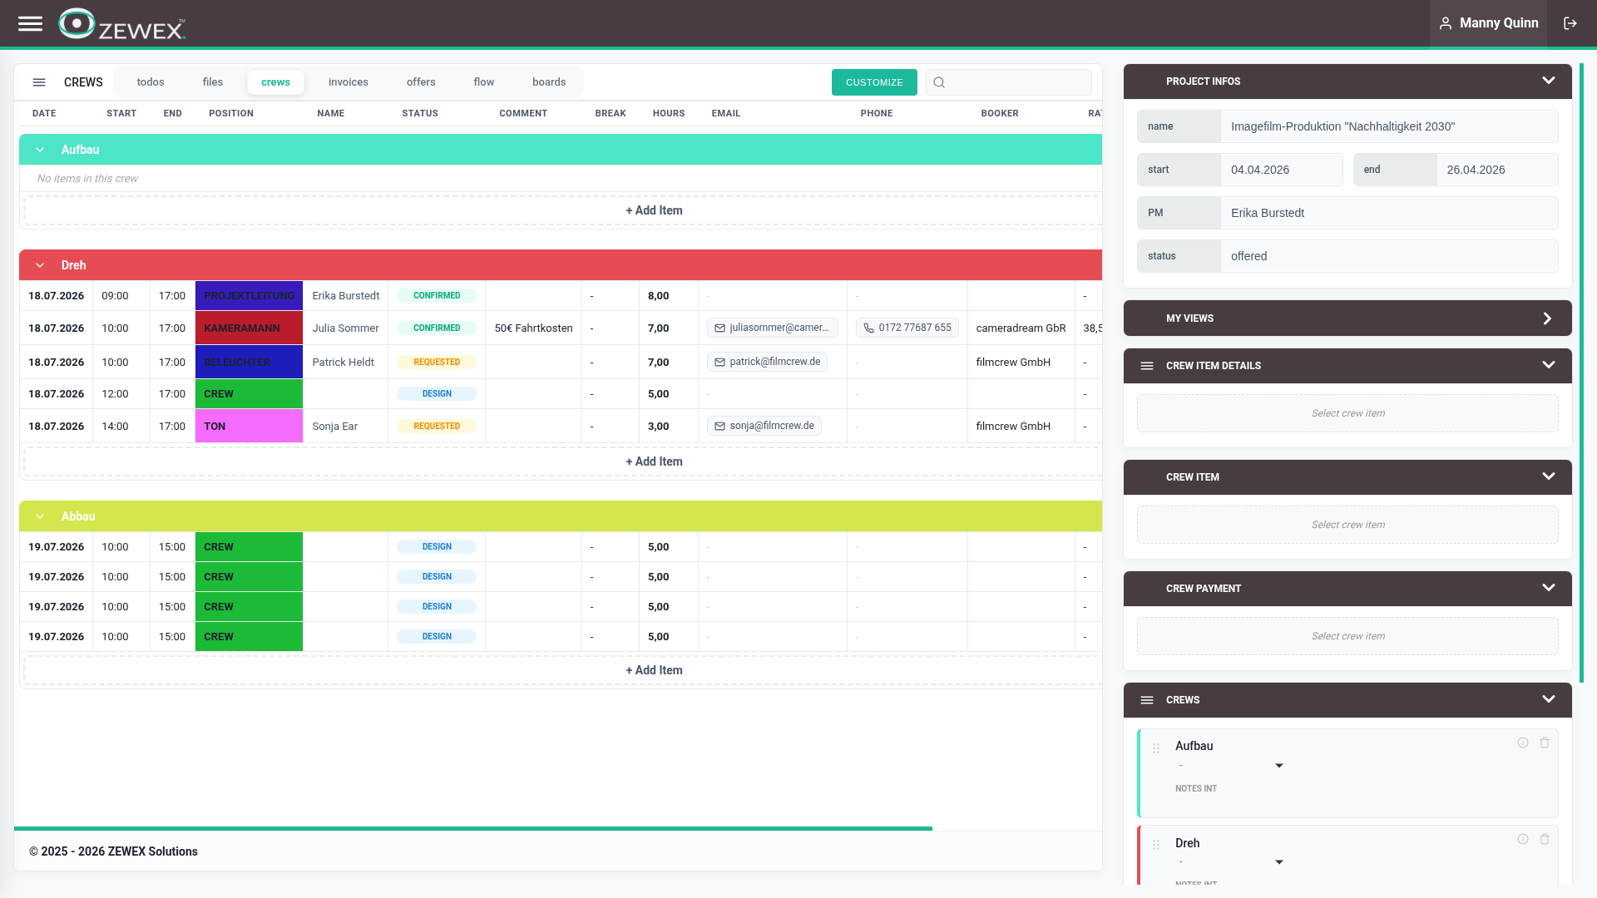Click the info icon on the Dreh crew card

tap(1523, 839)
